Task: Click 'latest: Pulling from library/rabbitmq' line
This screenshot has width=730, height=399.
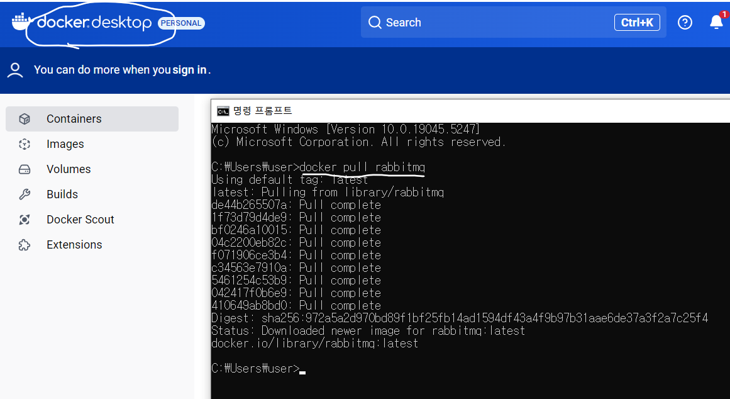Action: [x=328, y=192]
